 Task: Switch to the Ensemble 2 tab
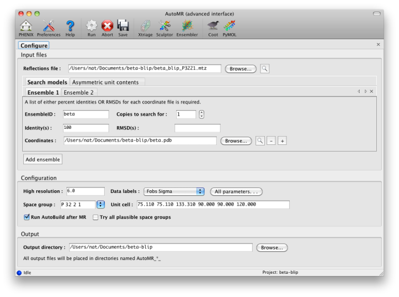[x=78, y=92]
